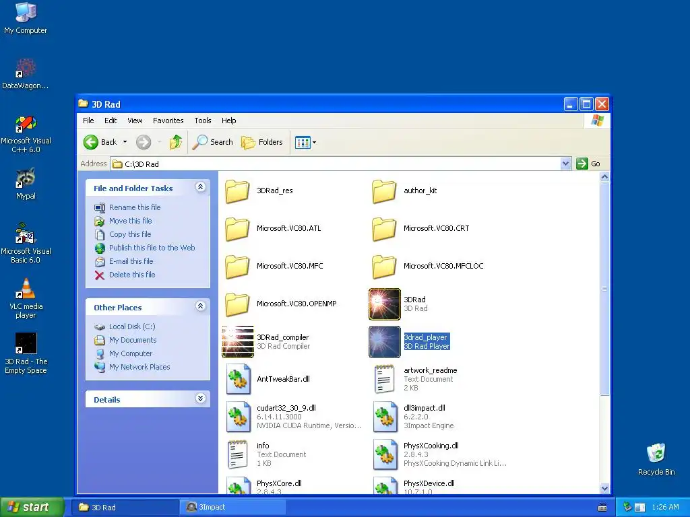Open the Tools menu
Viewport: 690px width, 517px height.
click(203, 120)
